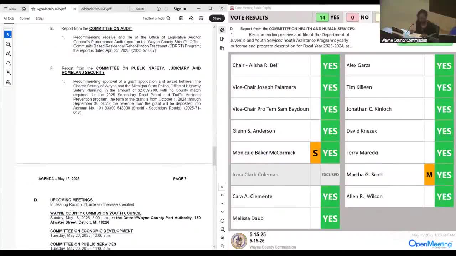Select the Add text box tool
The width and height of the screenshot is (456, 256).
pyautogui.click(x=7, y=72)
